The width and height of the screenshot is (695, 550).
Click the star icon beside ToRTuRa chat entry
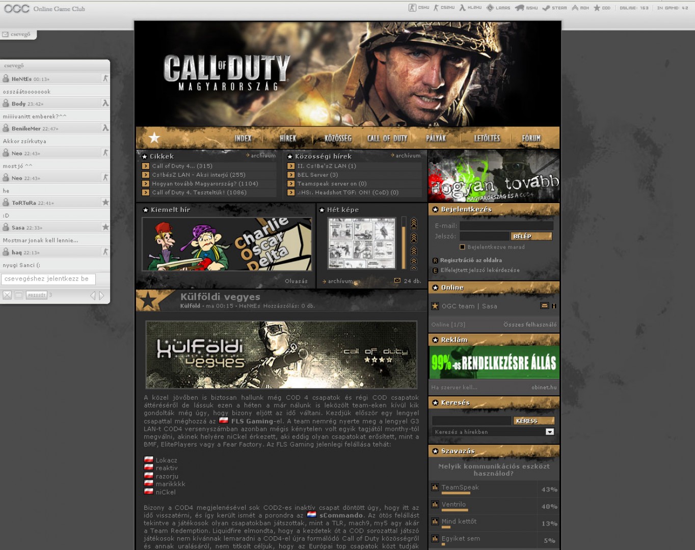click(x=105, y=203)
